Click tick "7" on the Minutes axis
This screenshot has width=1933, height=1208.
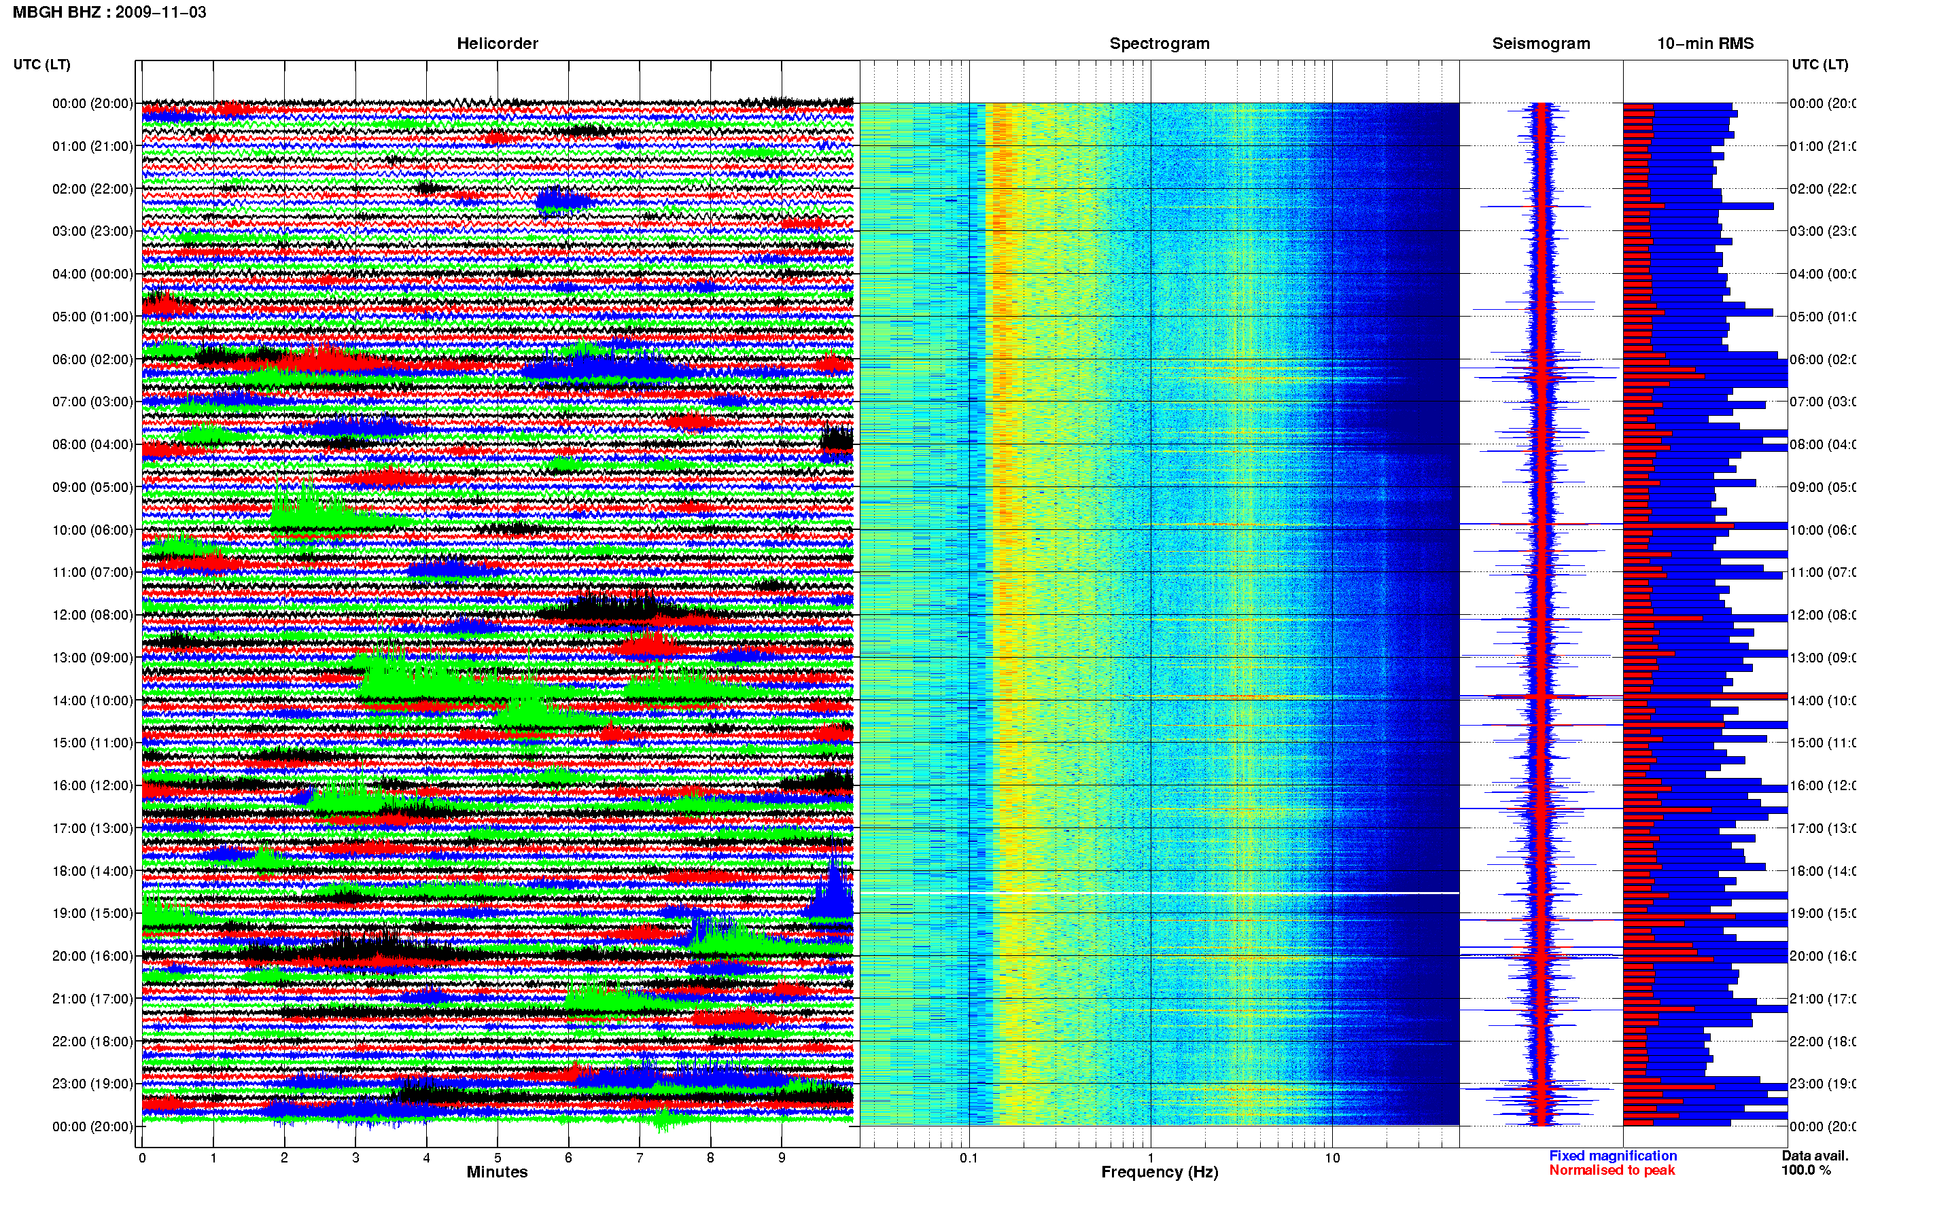[640, 1158]
